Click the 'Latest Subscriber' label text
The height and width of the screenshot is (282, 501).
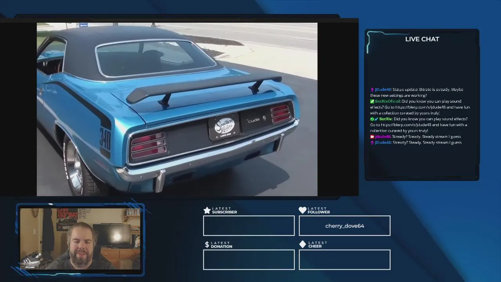pos(224,210)
